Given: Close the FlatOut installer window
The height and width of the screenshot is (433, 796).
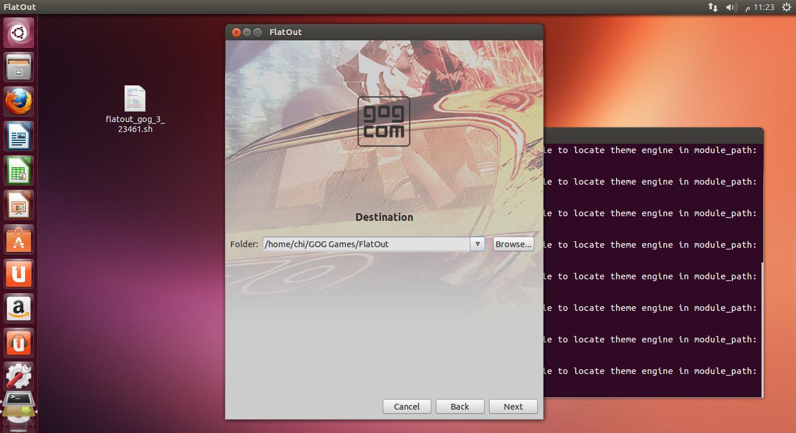Looking at the screenshot, I should pyautogui.click(x=236, y=32).
